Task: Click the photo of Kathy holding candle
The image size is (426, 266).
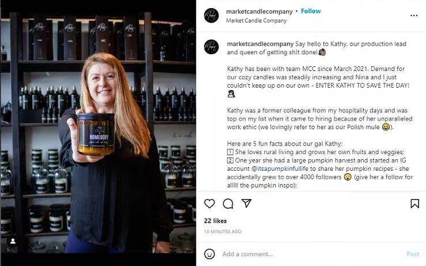Action: tap(98, 133)
